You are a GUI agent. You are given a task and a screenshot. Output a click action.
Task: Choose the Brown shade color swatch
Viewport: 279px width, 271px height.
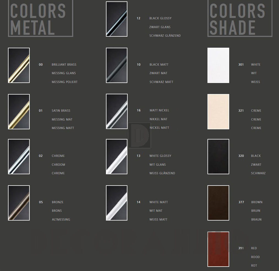click(x=218, y=203)
